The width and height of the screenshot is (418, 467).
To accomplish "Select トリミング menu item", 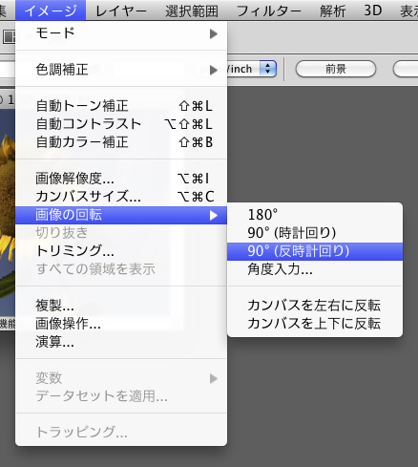I will pos(121,251).
